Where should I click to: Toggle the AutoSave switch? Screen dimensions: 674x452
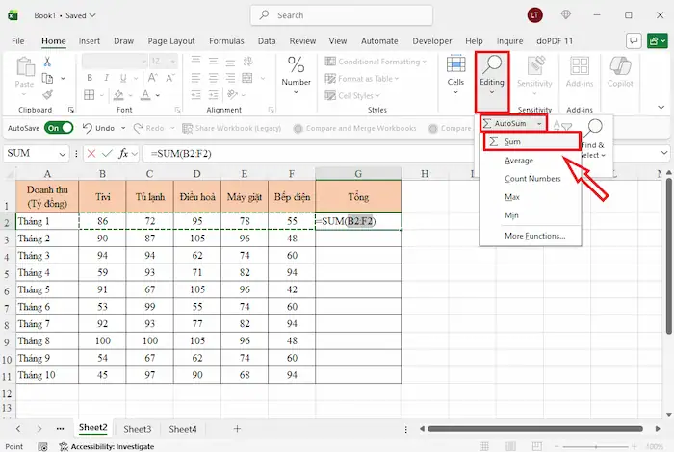pos(58,128)
